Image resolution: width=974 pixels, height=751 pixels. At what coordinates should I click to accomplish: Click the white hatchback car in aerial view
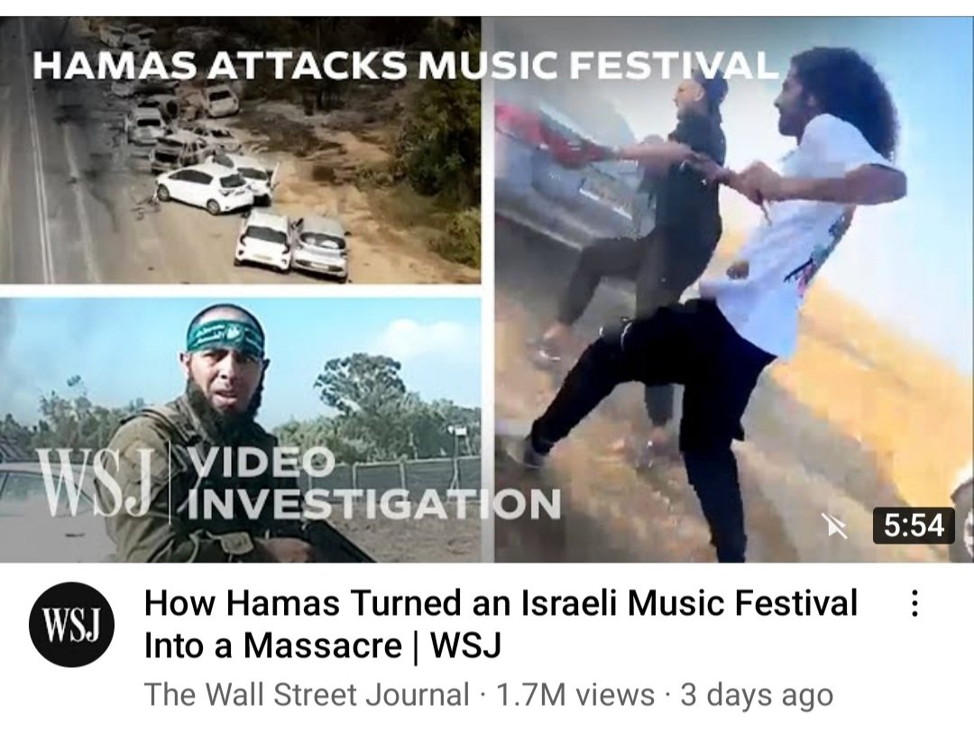[x=206, y=189]
